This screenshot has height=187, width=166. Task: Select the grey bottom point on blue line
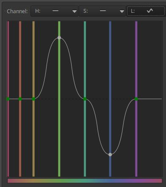110,155
